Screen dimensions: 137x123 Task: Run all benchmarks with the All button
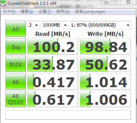16,29
